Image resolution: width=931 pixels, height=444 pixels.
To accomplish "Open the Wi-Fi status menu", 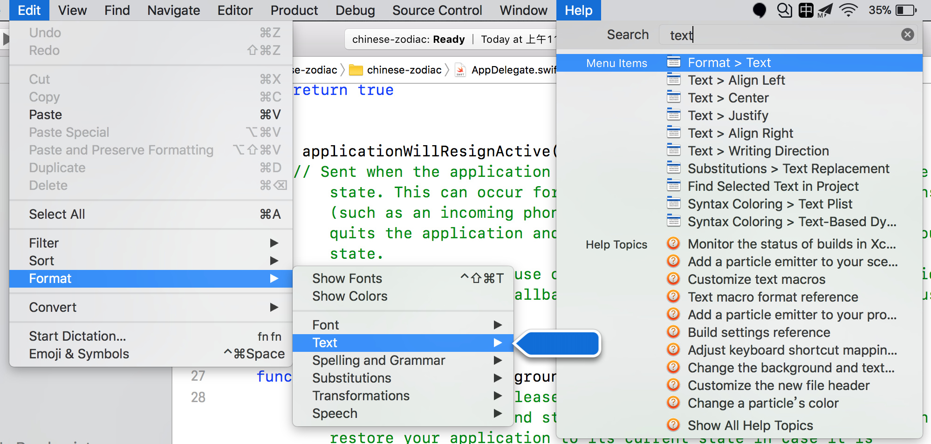I will pyautogui.click(x=849, y=10).
